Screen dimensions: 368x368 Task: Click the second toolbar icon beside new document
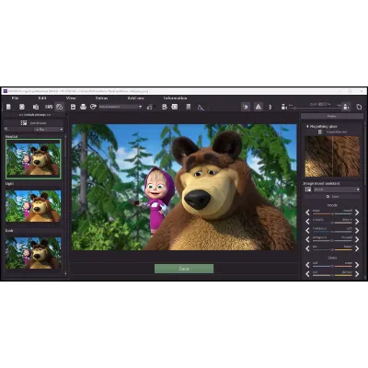click(x=22, y=107)
